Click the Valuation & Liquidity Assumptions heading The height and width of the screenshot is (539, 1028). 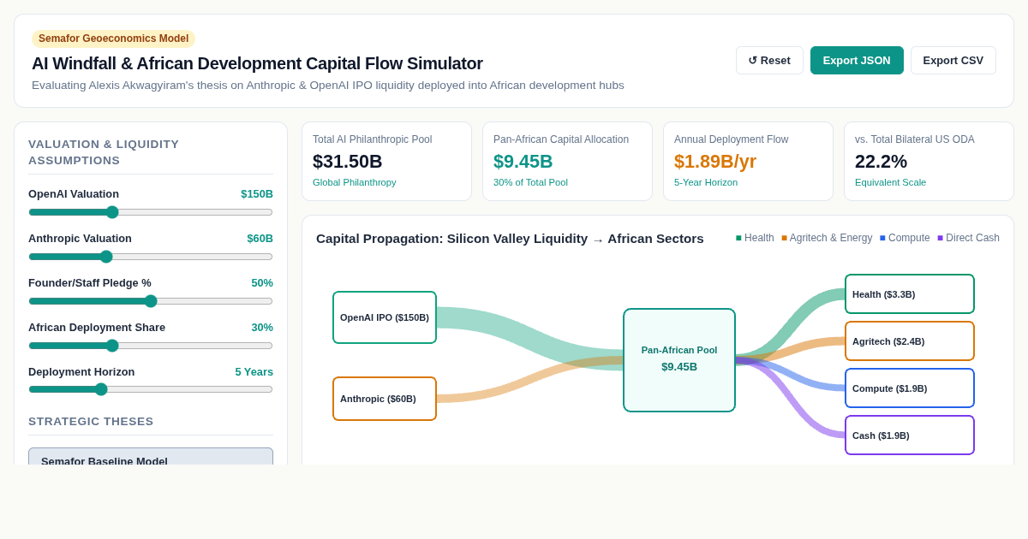coord(104,152)
